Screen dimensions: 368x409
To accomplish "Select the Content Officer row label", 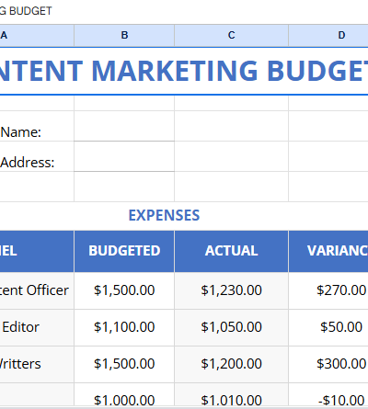I will [37, 290].
